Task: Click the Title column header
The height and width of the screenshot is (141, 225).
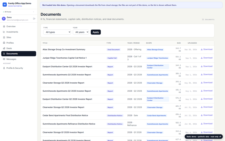Action: (x=45, y=43)
